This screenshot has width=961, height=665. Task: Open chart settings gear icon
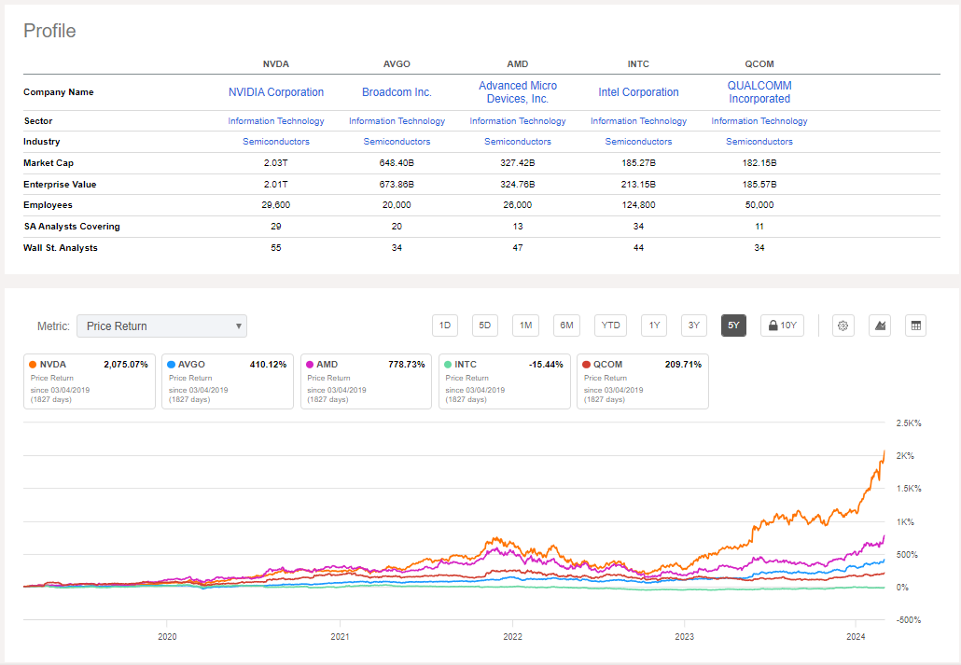[843, 326]
